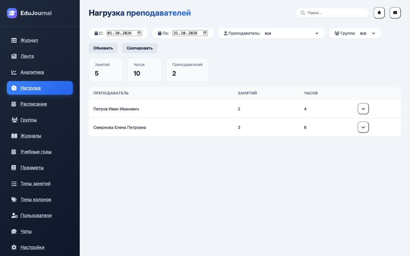This screenshot has height=256, width=410.
Task: Click the Настройки gear icon
Action: (14, 247)
